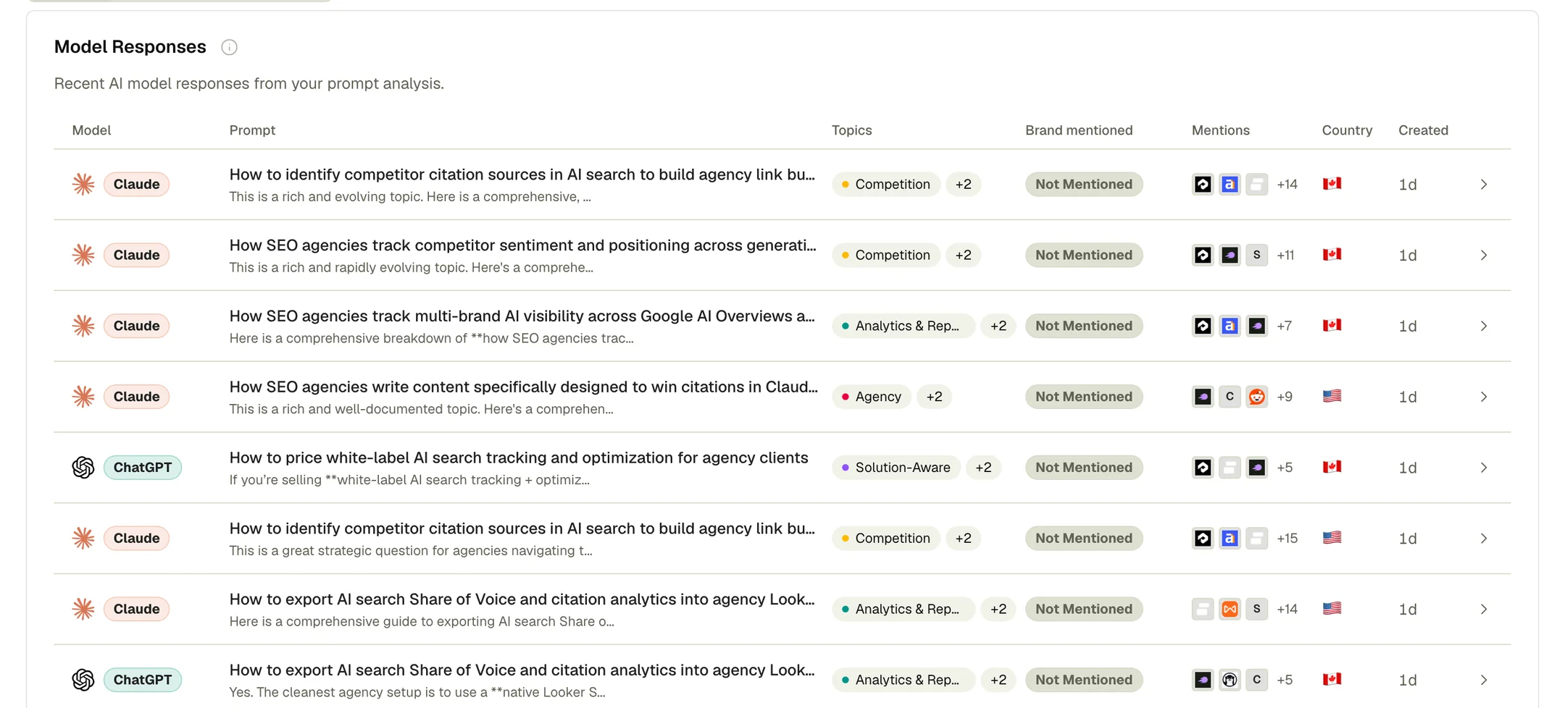Click the Solution-Aware topic tag
Screen dimensions: 1565x708
tap(896, 468)
